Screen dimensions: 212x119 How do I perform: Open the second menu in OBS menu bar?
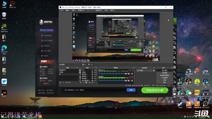pyautogui.click(x=68, y=10)
